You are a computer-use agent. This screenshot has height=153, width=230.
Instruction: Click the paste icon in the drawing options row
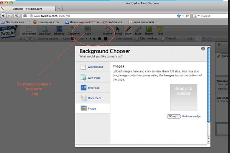tap(31, 39)
